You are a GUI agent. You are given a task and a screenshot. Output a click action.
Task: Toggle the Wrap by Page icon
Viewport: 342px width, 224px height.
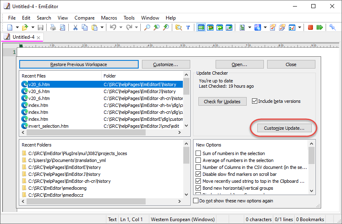[229, 28]
